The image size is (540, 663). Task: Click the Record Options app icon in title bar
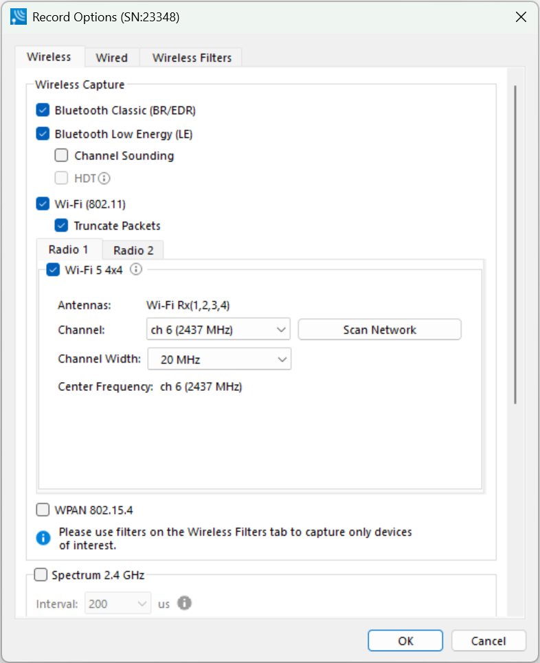coord(19,17)
